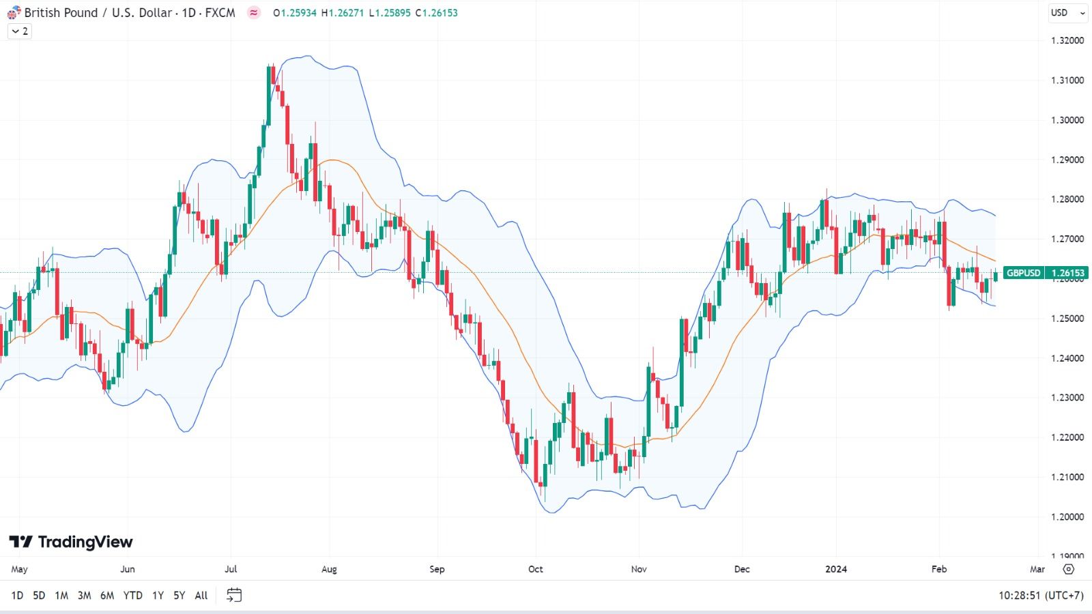Click the low price value L1.25895
The image size is (1092, 614).
(389, 13)
